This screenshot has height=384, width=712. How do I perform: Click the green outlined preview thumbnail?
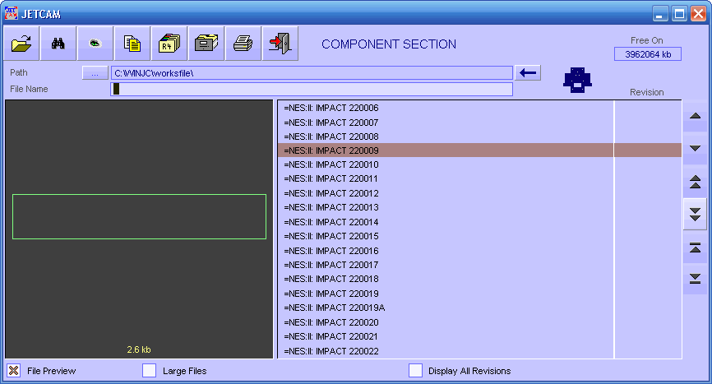pos(139,216)
